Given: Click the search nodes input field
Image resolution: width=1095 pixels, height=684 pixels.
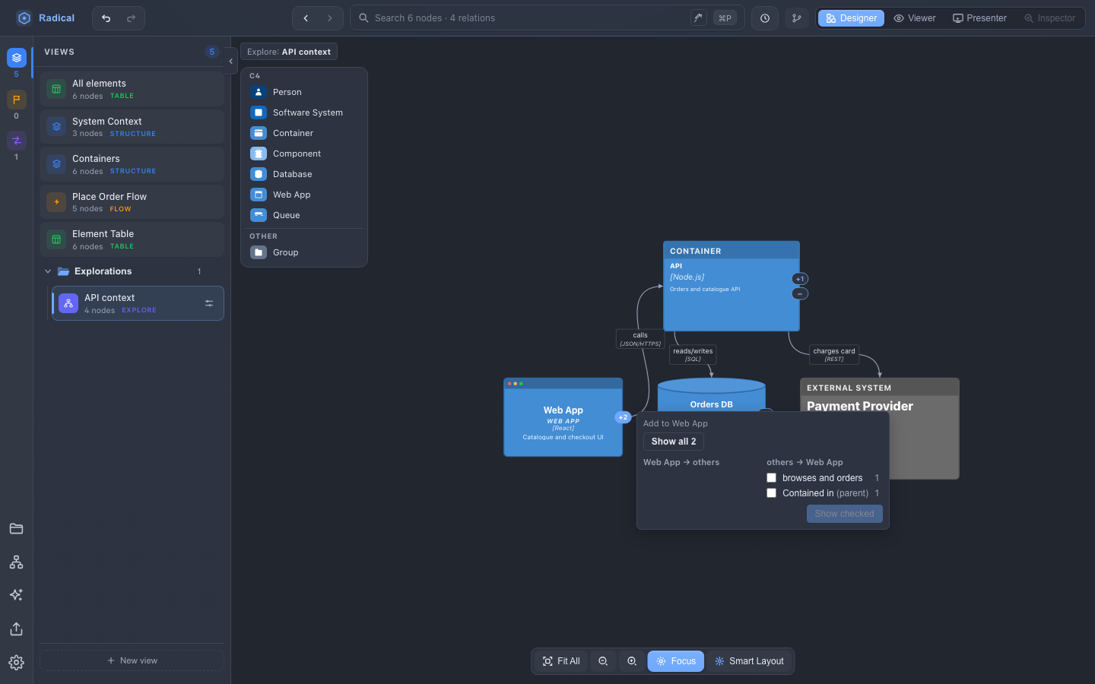Looking at the screenshot, I should point(525,18).
